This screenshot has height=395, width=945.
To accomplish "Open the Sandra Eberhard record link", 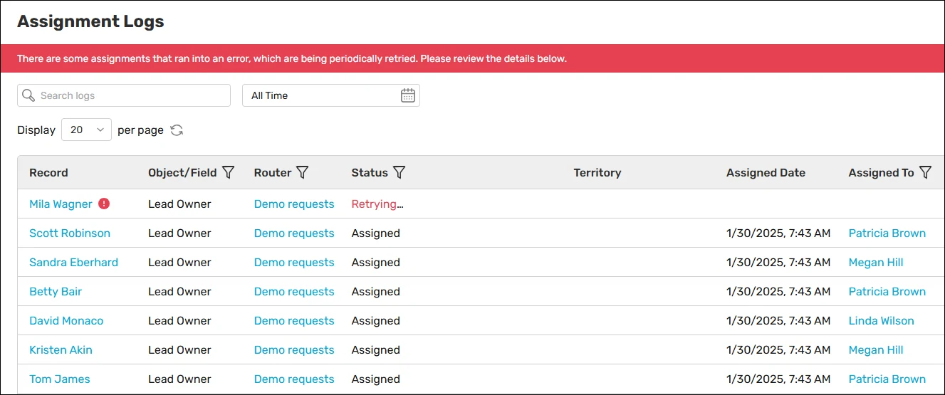I will pos(73,263).
